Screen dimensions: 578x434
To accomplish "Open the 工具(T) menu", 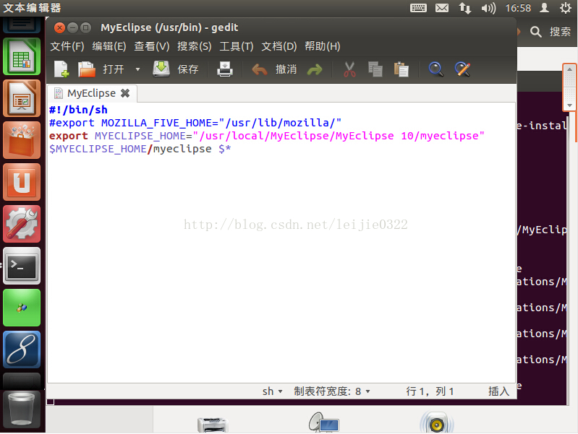I will point(237,46).
